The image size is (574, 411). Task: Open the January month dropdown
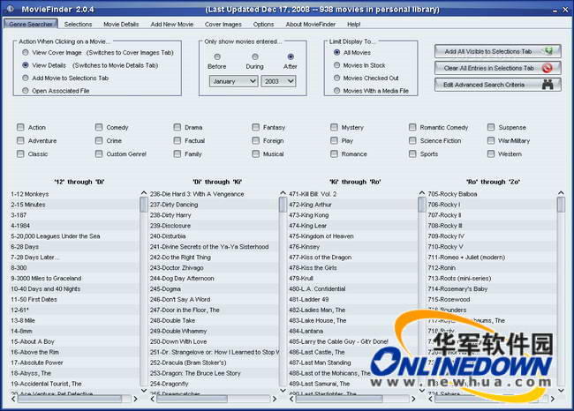(233, 81)
